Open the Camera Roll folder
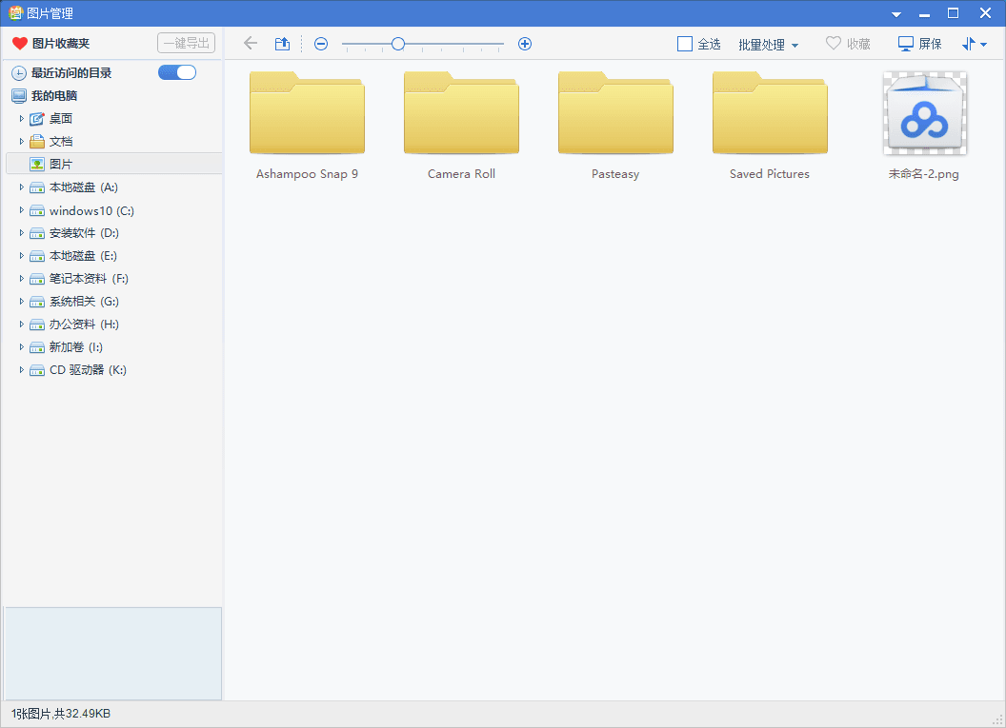This screenshot has width=1006, height=728. tap(461, 114)
